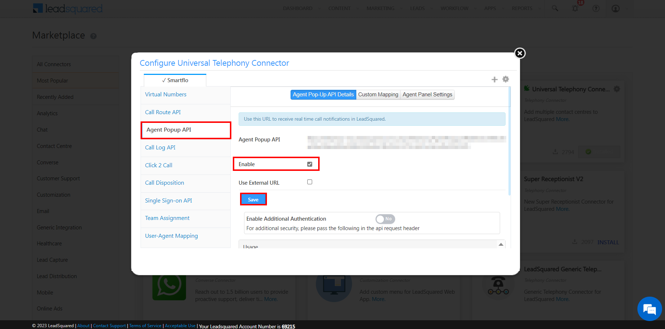Close the Configure Universal Telephony Connector dialog
Screen dimensions: 665x329
[x=520, y=53]
